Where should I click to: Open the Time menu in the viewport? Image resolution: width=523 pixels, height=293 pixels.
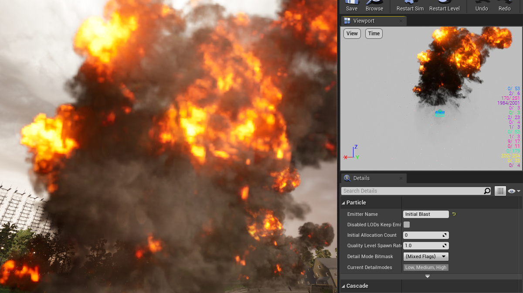pos(374,34)
